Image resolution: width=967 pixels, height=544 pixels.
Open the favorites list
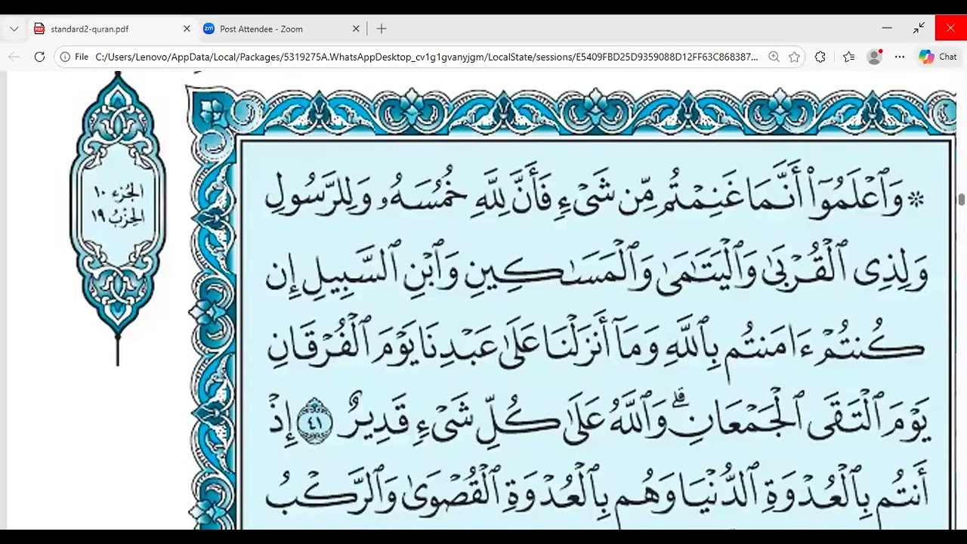[848, 57]
